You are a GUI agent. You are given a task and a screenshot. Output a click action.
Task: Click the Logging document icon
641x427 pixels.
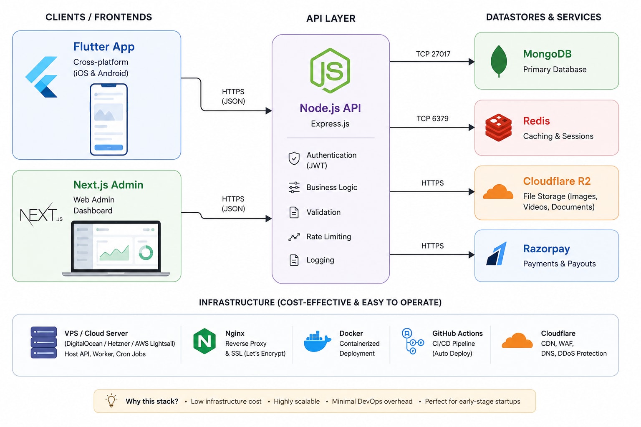tap(294, 260)
